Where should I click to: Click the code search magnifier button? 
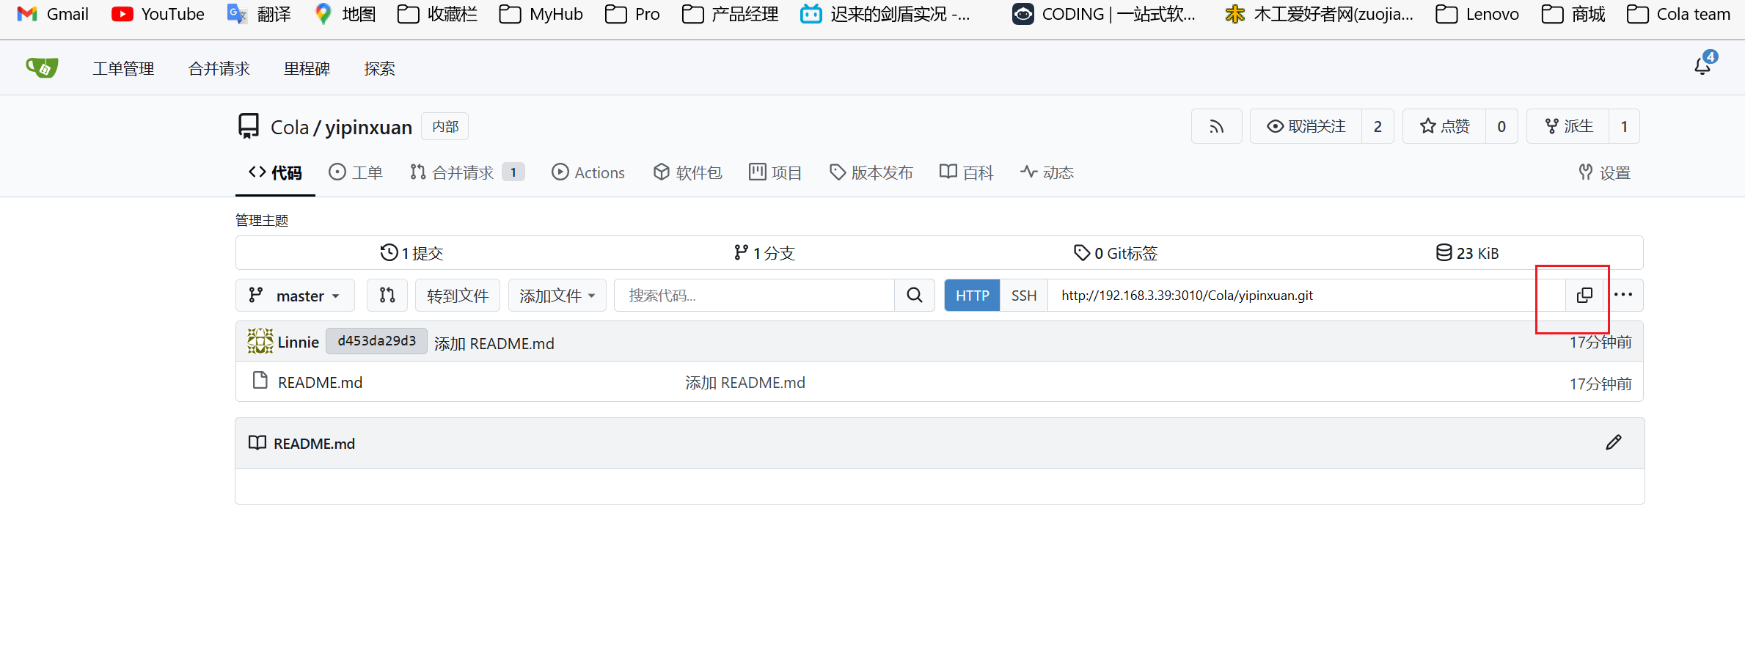tap(915, 295)
